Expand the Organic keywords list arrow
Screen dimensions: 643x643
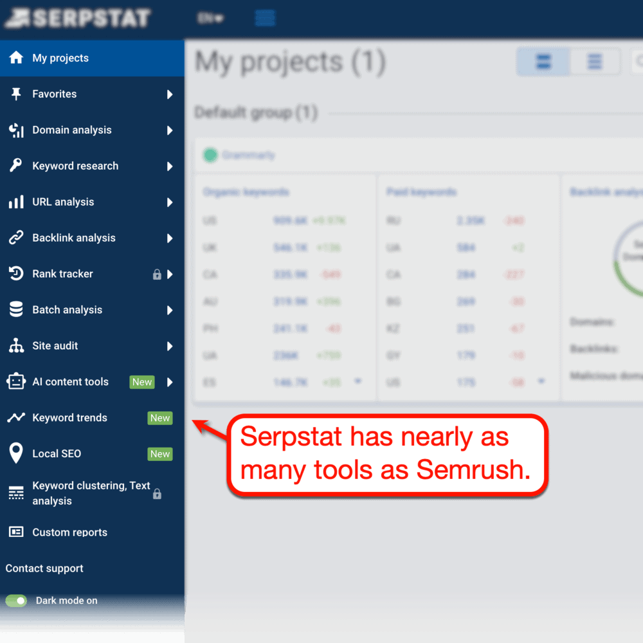pos(358,381)
